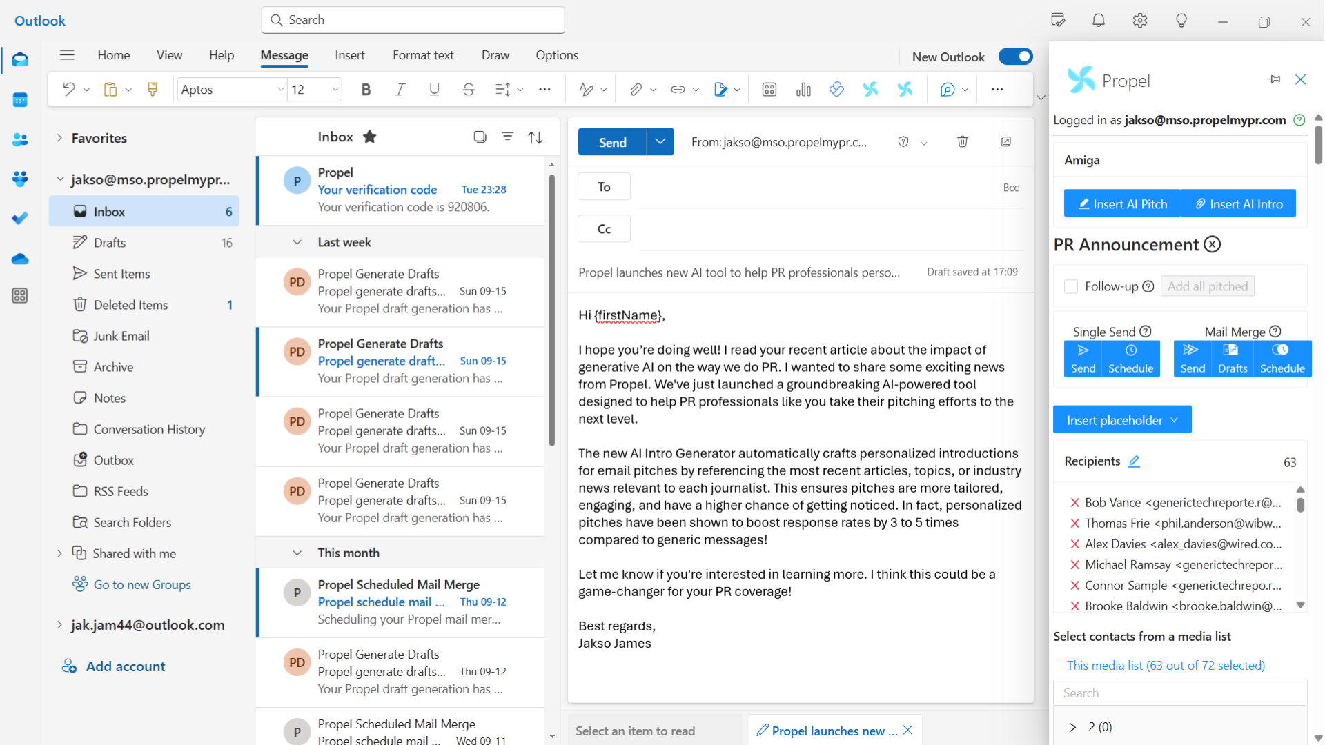Open the Settings gear icon
Screen dimensions: 1325x745
coord(1140,21)
